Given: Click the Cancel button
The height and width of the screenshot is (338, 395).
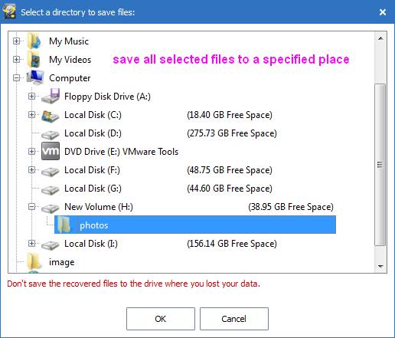Looking at the screenshot, I should 234,319.
